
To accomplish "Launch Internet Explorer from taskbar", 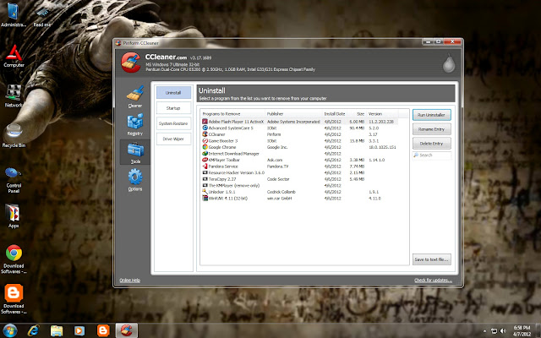I will tap(34, 330).
